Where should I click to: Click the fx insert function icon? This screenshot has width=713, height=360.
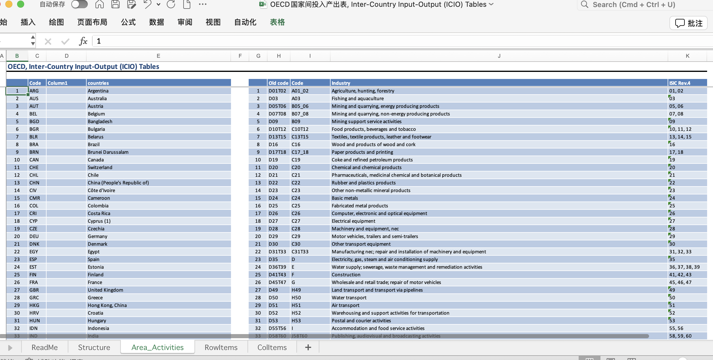(x=83, y=41)
